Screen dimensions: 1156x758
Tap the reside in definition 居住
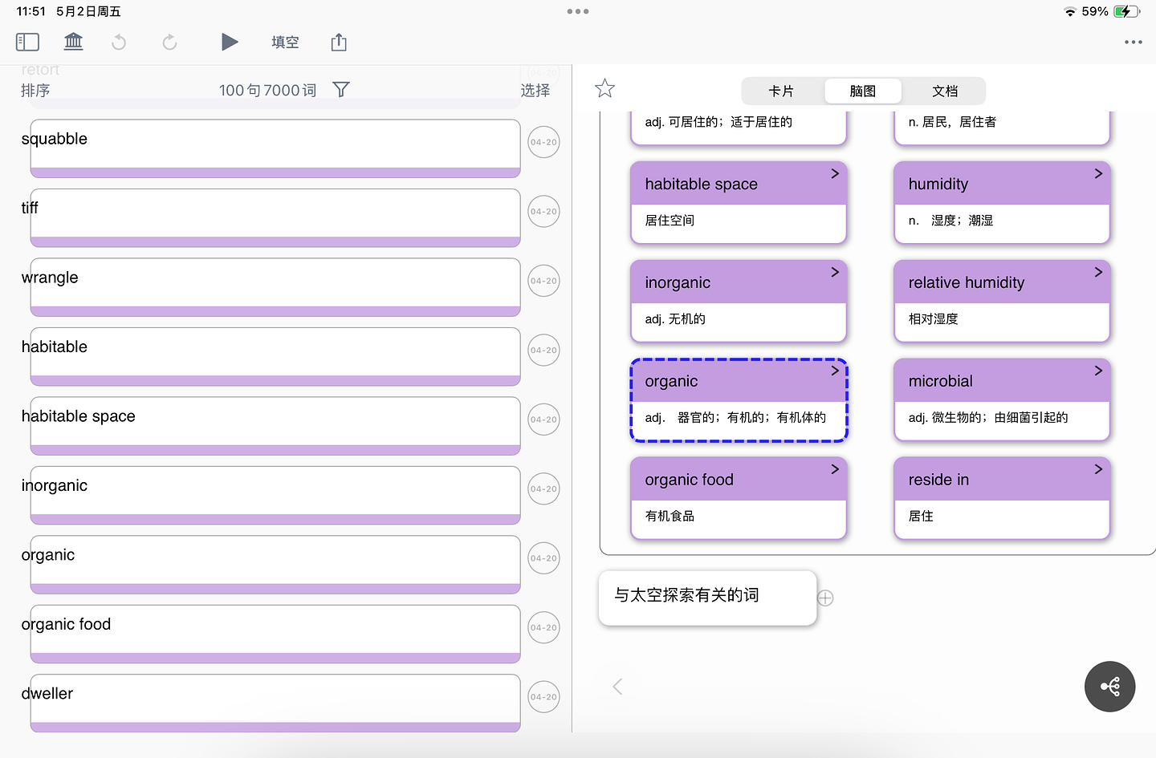(921, 517)
